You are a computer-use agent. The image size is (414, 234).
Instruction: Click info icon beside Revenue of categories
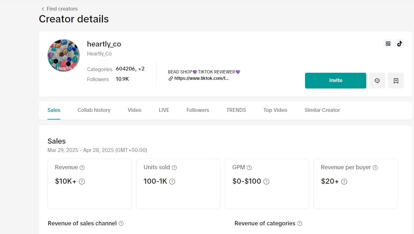(300, 223)
